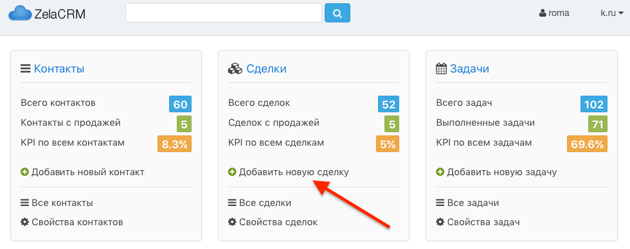630x249 pixels.
Task: Expand the k.ru account dropdown
Action: (612, 13)
